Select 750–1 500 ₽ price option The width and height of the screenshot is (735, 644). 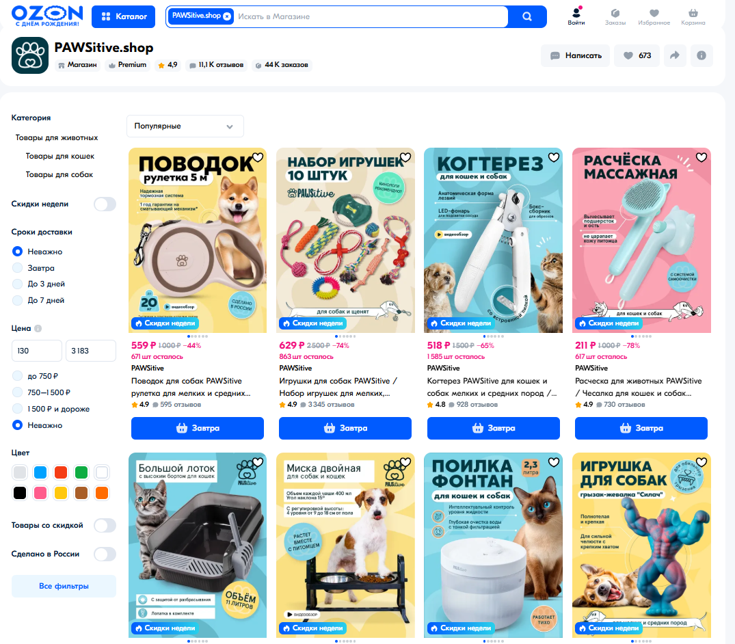pos(41,392)
